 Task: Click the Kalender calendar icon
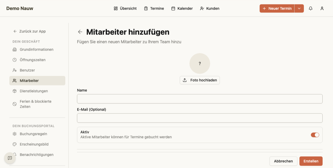click(x=173, y=8)
